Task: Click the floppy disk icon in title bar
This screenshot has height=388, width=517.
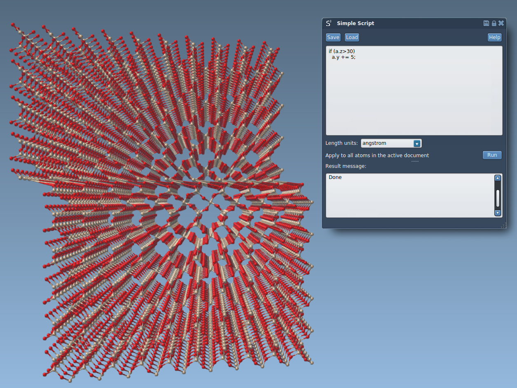Action: coord(486,23)
